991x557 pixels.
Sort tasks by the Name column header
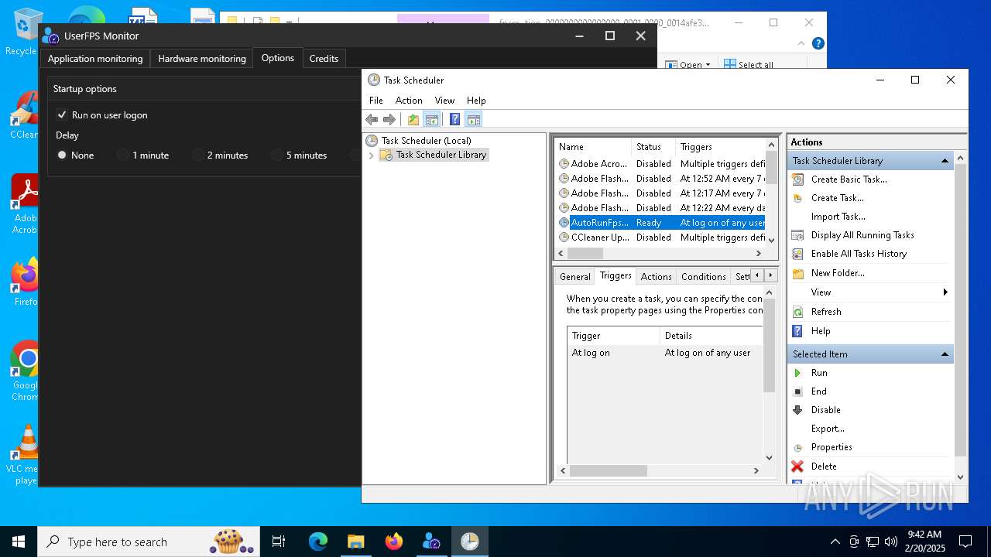(x=593, y=147)
